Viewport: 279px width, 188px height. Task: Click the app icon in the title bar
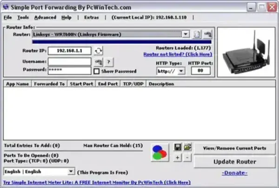coord(6,7)
